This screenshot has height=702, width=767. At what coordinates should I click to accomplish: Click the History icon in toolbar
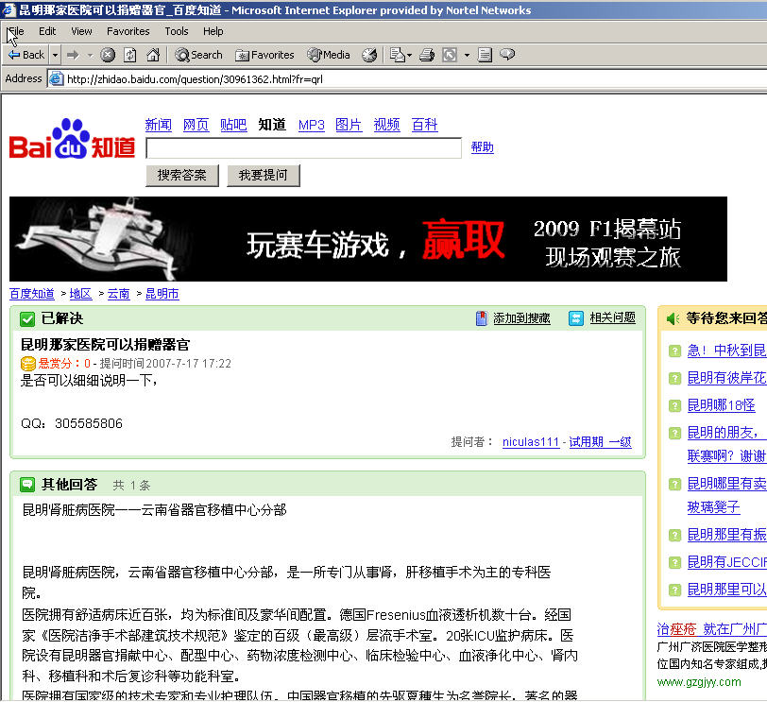[369, 55]
